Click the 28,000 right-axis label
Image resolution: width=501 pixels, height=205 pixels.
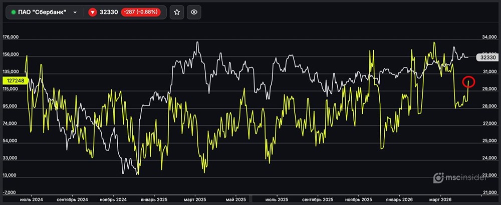click(489, 106)
